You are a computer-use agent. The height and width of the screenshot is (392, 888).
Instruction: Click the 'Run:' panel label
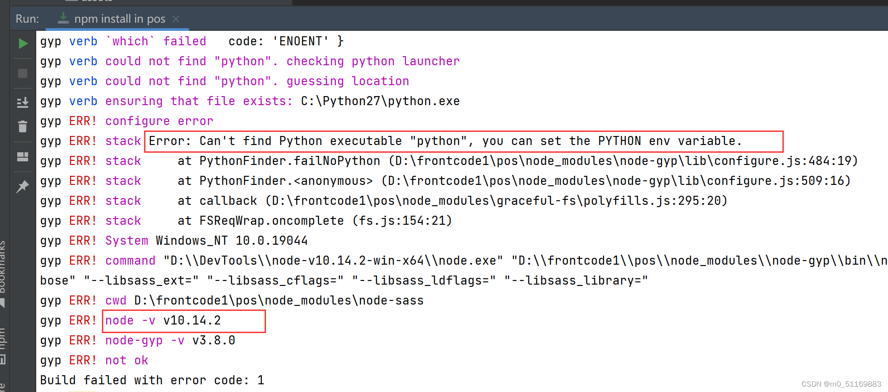(x=27, y=19)
